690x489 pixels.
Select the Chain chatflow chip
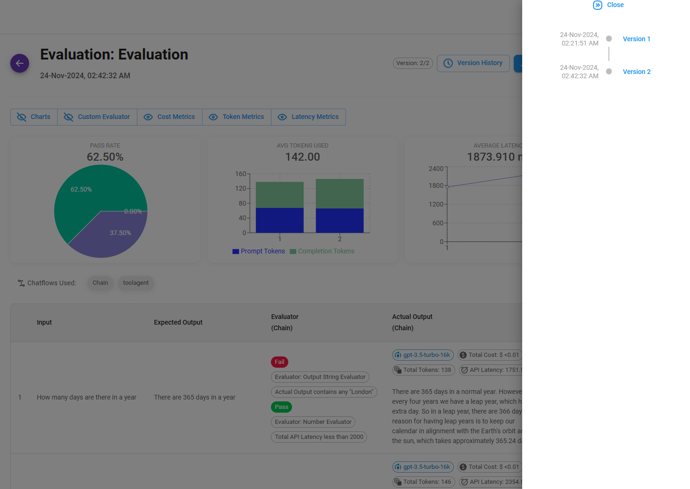pos(100,283)
